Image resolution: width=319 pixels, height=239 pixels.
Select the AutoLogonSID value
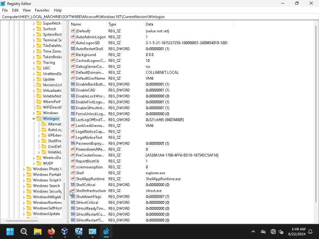point(88,43)
